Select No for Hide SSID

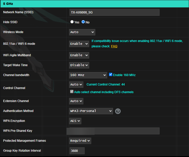(x=83, y=22)
